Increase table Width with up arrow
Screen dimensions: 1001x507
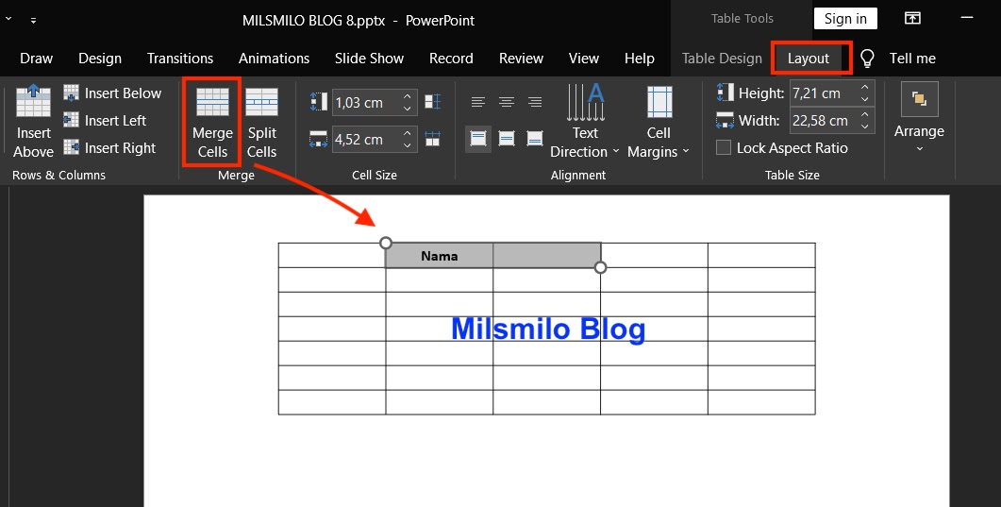tap(865, 115)
